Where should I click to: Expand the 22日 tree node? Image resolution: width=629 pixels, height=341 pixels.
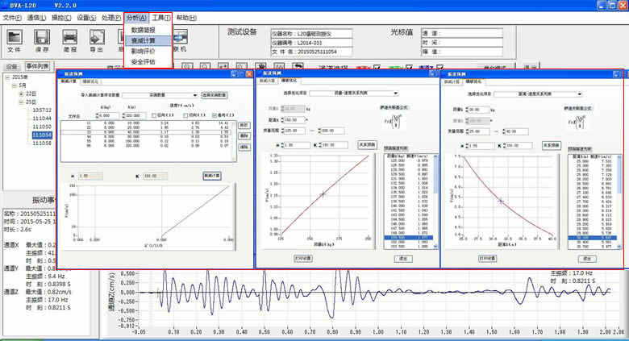pyautogui.click(x=21, y=94)
